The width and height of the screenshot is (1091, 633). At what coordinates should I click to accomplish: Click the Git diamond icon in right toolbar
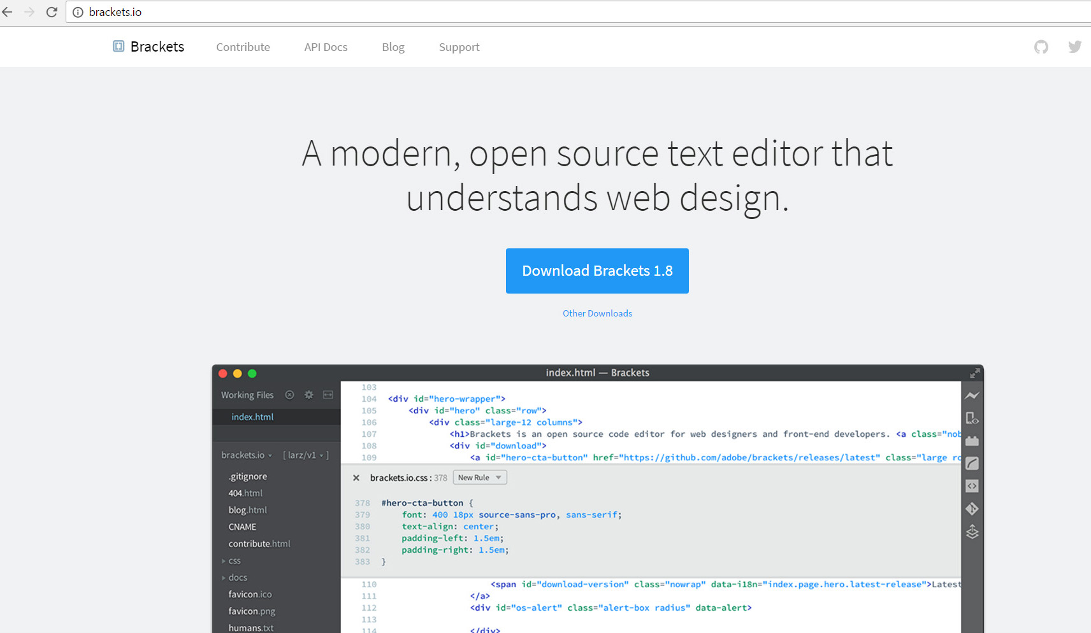tap(972, 509)
